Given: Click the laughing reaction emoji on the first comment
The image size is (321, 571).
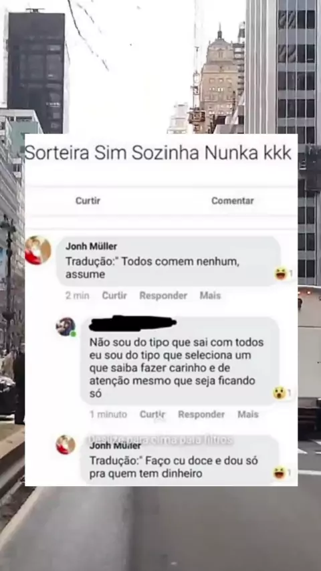Looking at the screenshot, I should click(281, 273).
